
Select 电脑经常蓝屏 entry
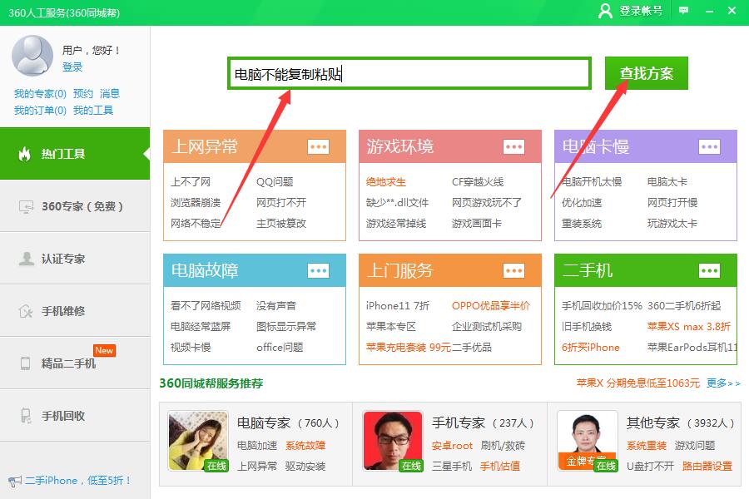point(201,327)
